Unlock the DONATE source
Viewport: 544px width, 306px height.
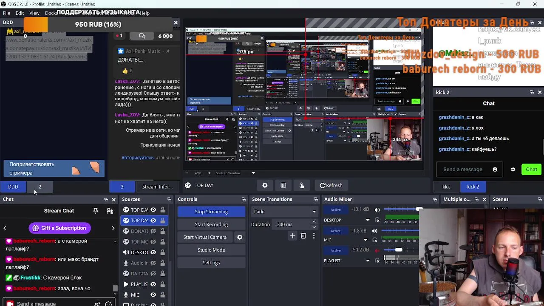[162, 231]
